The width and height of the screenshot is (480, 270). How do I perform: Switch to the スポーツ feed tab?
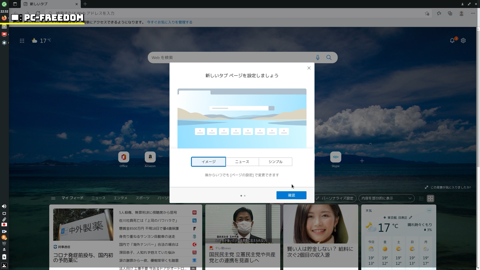pyautogui.click(x=142, y=198)
